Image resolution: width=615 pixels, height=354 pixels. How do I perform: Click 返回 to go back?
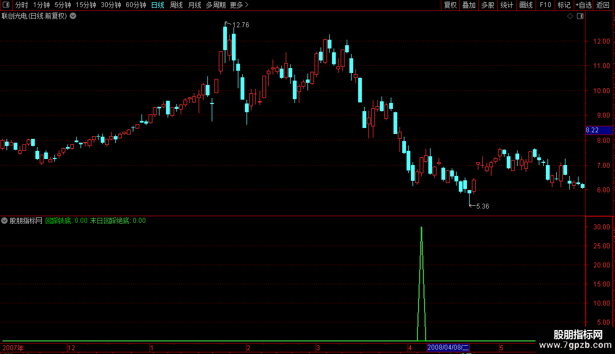pos(603,5)
